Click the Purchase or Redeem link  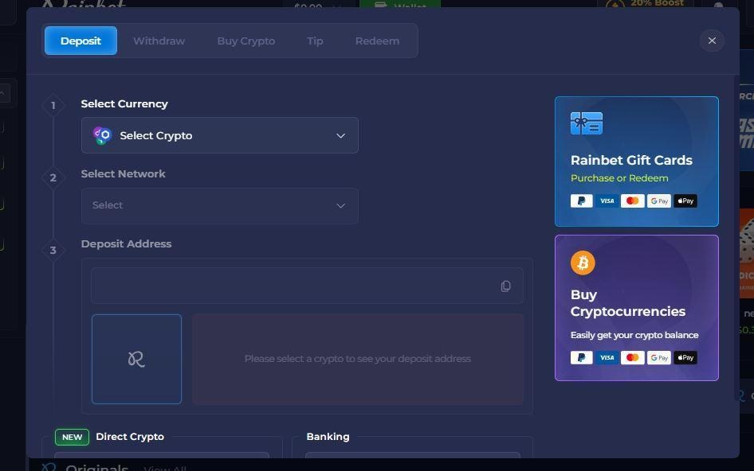tap(619, 178)
